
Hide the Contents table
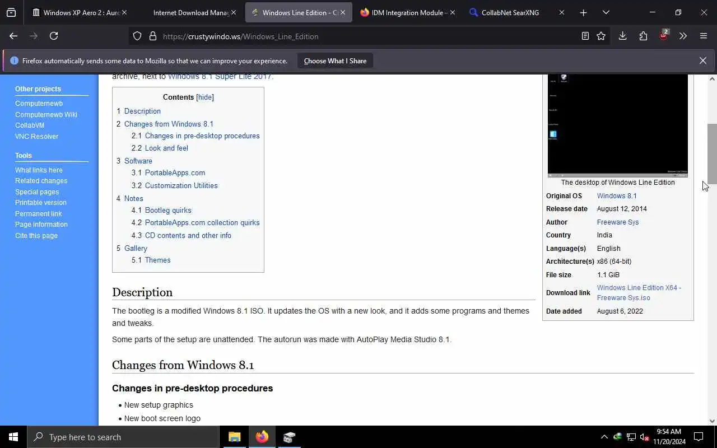tap(205, 97)
